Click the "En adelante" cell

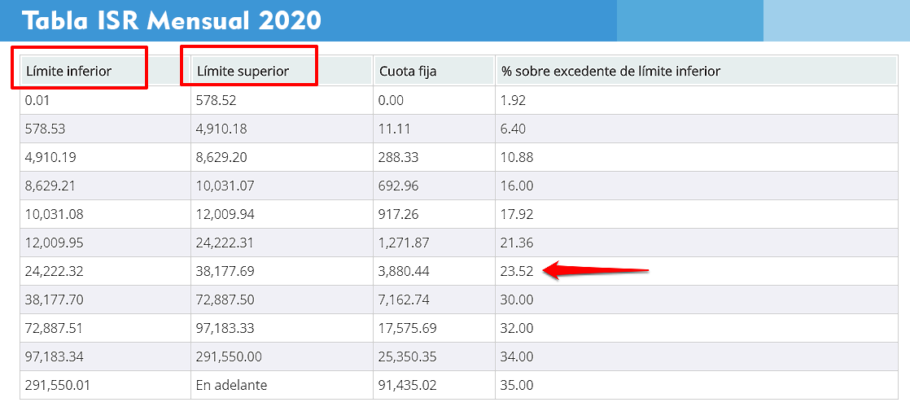[231, 385]
